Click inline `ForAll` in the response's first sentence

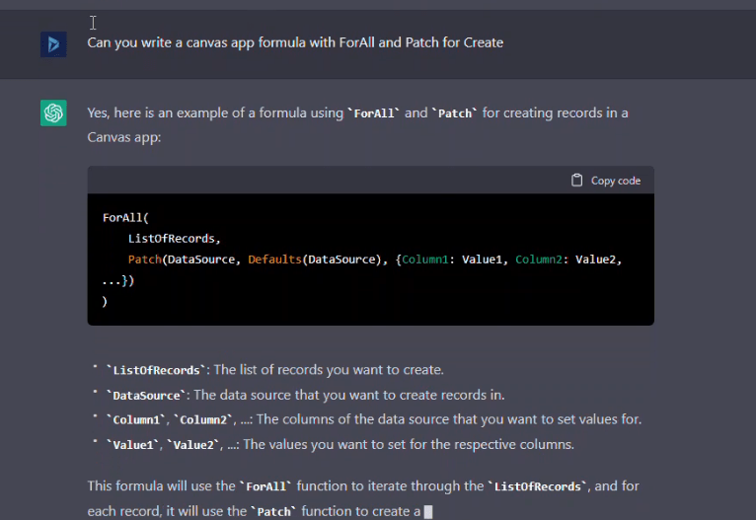tap(373, 113)
